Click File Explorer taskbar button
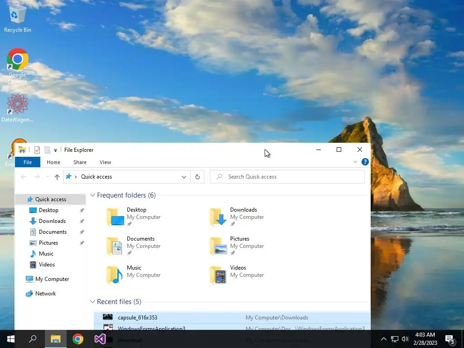 tap(55, 339)
